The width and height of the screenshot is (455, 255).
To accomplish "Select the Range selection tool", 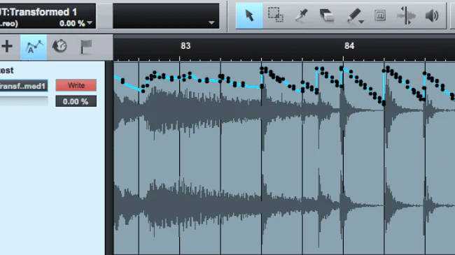I will (275, 15).
